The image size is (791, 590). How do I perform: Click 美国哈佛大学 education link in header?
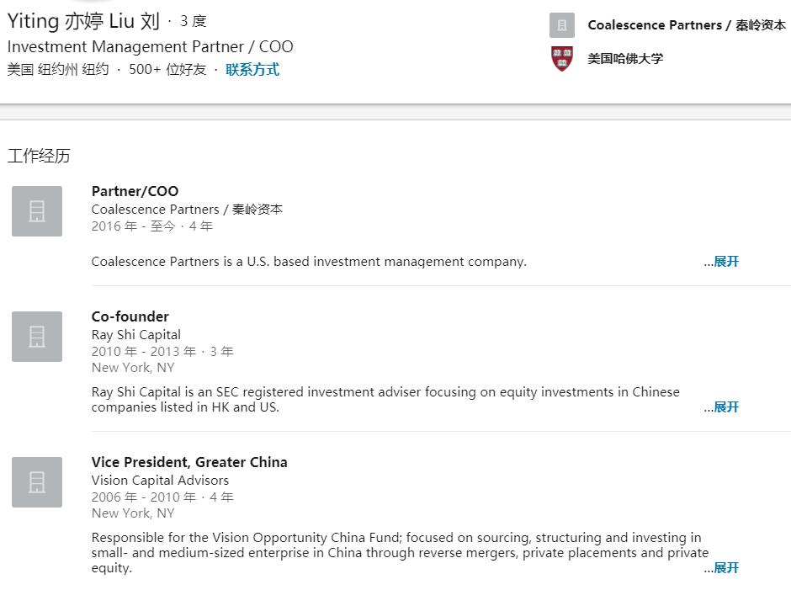[625, 59]
